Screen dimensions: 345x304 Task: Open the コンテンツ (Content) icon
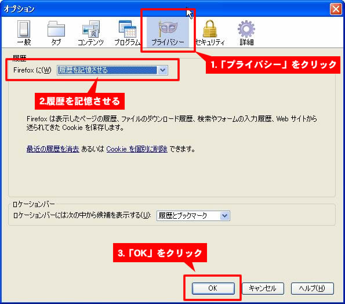point(90,29)
